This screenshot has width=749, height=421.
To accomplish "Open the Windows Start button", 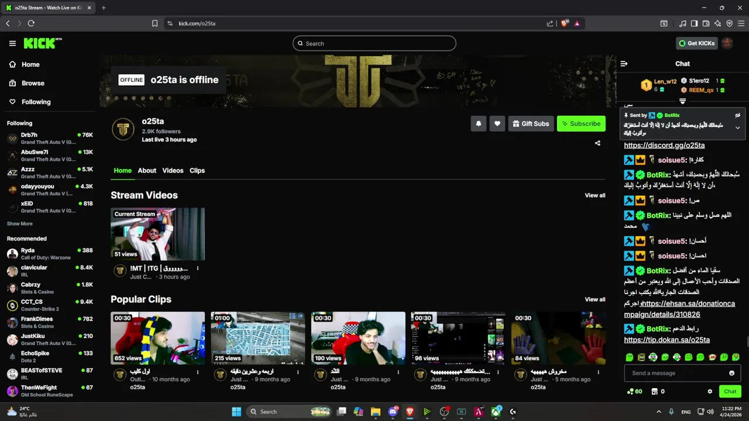I will coord(236,412).
